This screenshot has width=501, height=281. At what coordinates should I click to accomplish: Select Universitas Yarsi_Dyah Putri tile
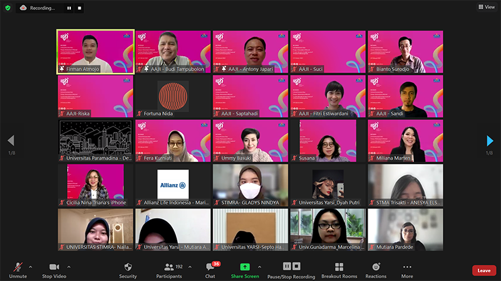point(328,185)
